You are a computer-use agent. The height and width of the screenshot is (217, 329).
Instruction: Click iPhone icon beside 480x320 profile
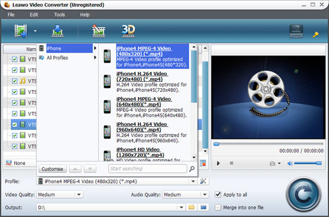107,56
